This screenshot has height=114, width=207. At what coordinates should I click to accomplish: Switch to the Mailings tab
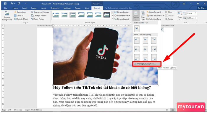coord(67,8)
